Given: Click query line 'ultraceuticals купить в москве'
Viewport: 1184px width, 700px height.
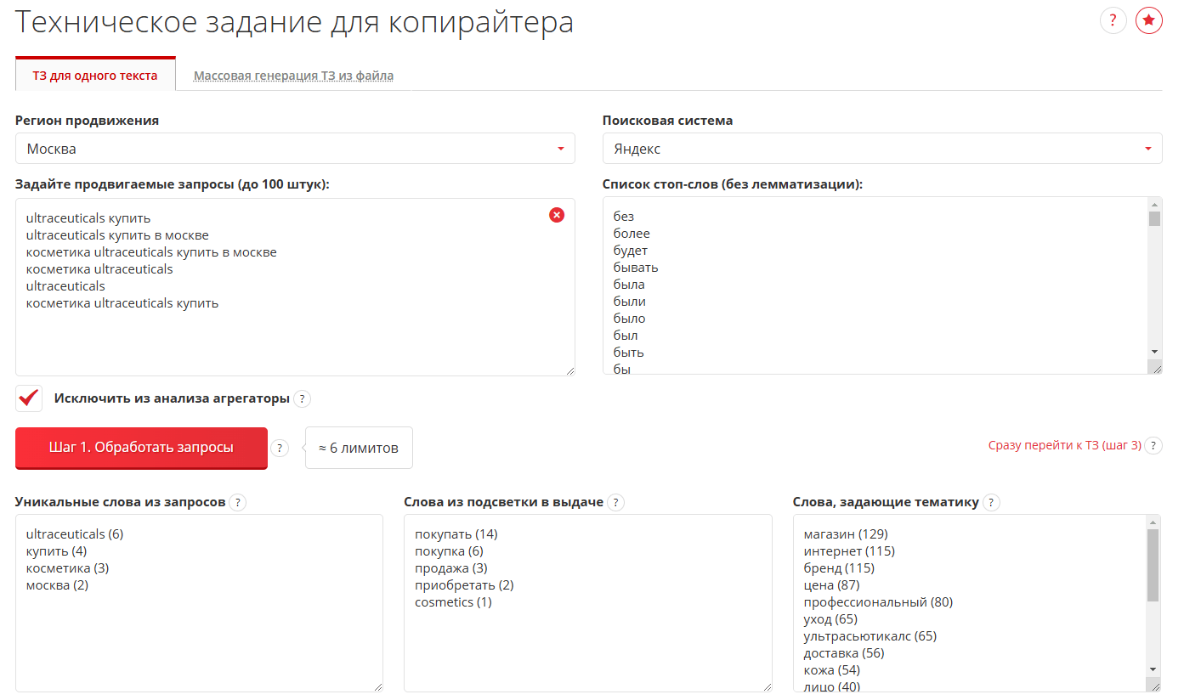Looking at the screenshot, I should click(117, 235).
